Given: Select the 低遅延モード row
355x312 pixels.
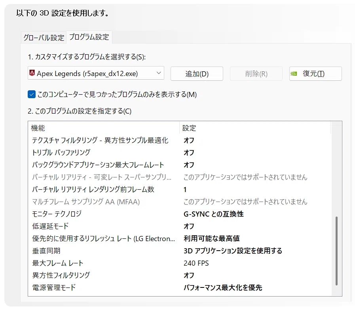Looking at the screenshot, I should pyautogui.click(x=180, y=226).
